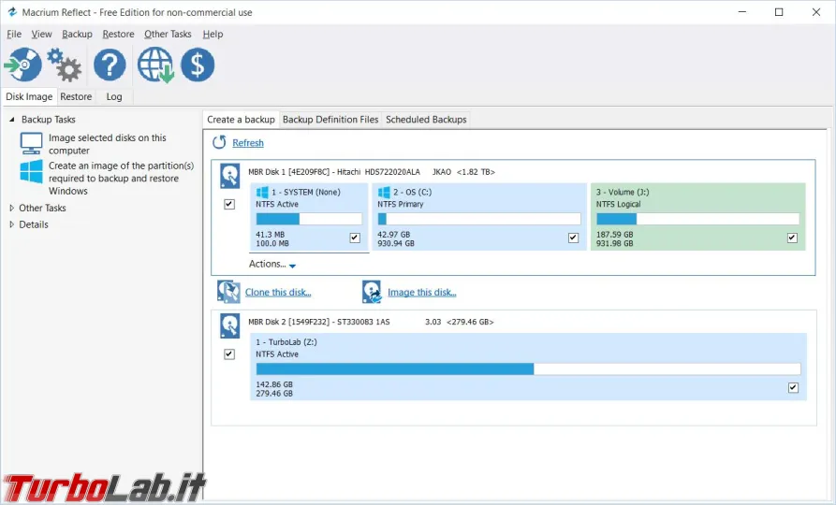Click the refresh arrow icon
This screenshot has height=505, width=836.
click(x=219, y=143)
